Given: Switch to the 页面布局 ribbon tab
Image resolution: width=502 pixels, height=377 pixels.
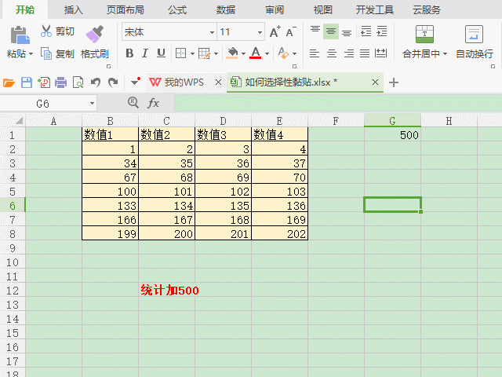Looking at the screenshot, I should point(125,9).
